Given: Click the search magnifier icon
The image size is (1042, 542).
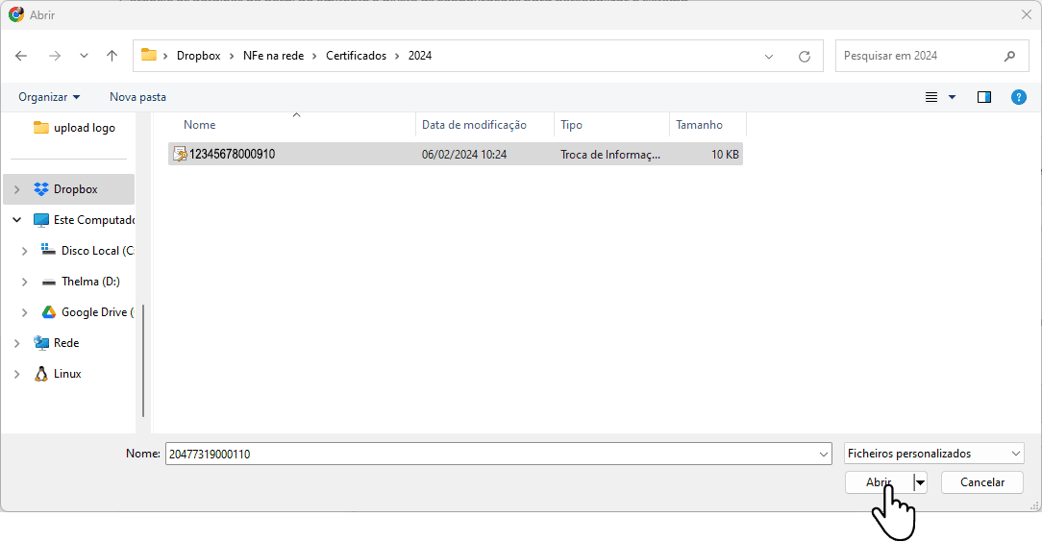Looking at the screenshot, I should [1009, 56].
